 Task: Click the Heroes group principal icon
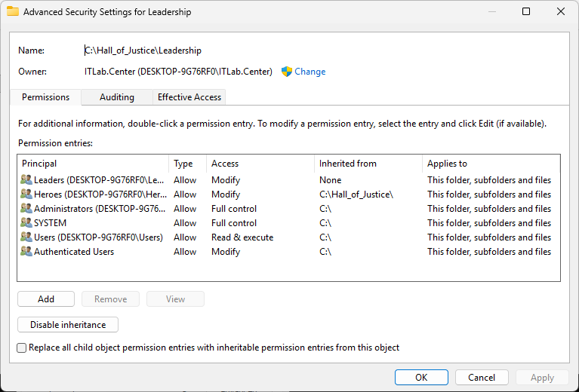[x=26, y=194]
